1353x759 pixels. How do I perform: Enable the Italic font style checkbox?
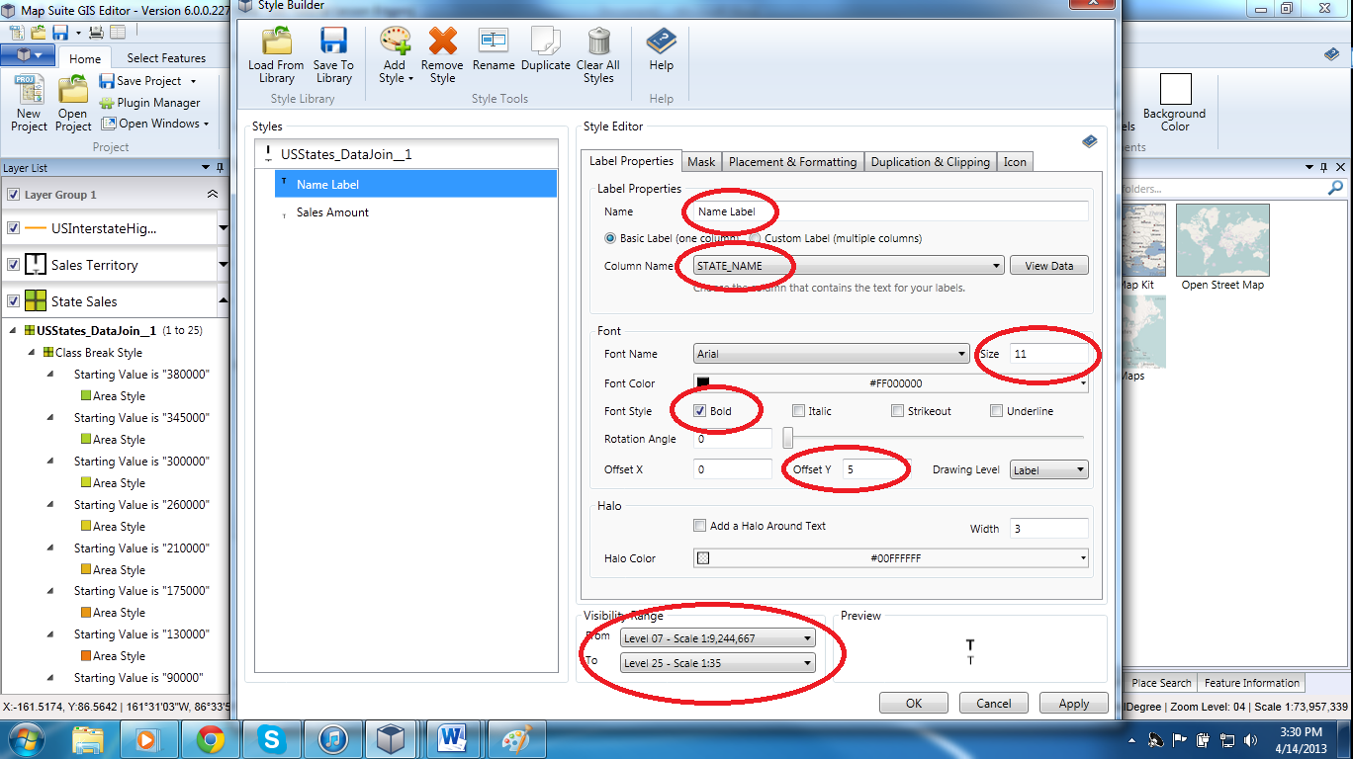[799, 411]
